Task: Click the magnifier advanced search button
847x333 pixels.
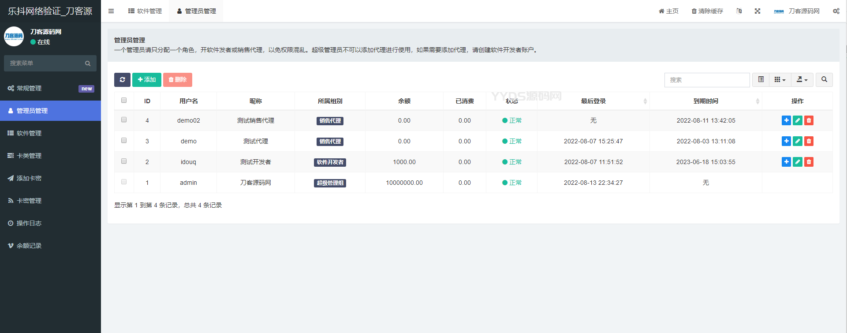Action: pos(824,80)
